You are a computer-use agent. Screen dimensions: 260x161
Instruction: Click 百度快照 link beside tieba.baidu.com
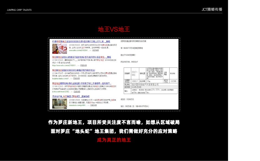[x=93, y=105]
